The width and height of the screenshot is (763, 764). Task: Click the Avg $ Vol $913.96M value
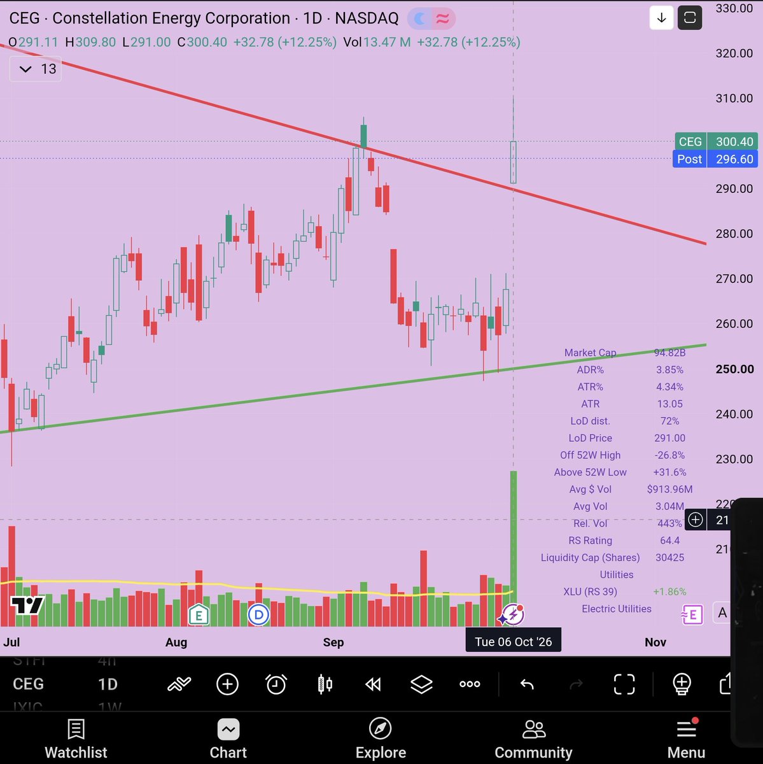point(669,490)
